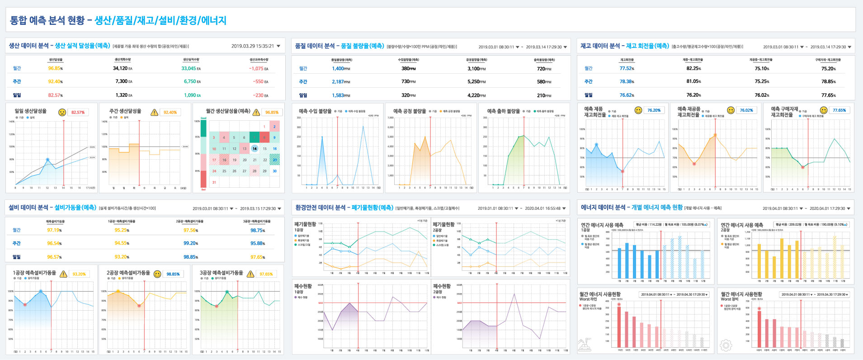Click the gear icon under Worst 장비
The image size is (863, 360).
726,346
